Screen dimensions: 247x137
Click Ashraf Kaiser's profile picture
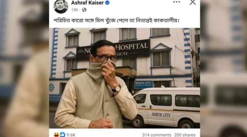tap(61, 6)
